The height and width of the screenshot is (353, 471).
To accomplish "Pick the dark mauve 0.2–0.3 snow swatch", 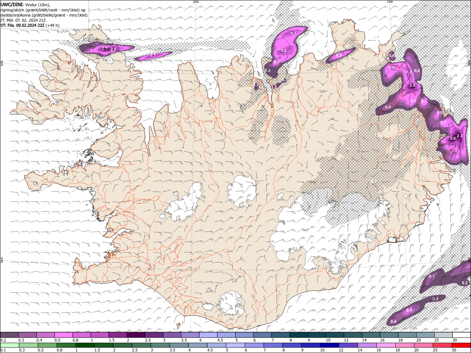I will (9, 335).
